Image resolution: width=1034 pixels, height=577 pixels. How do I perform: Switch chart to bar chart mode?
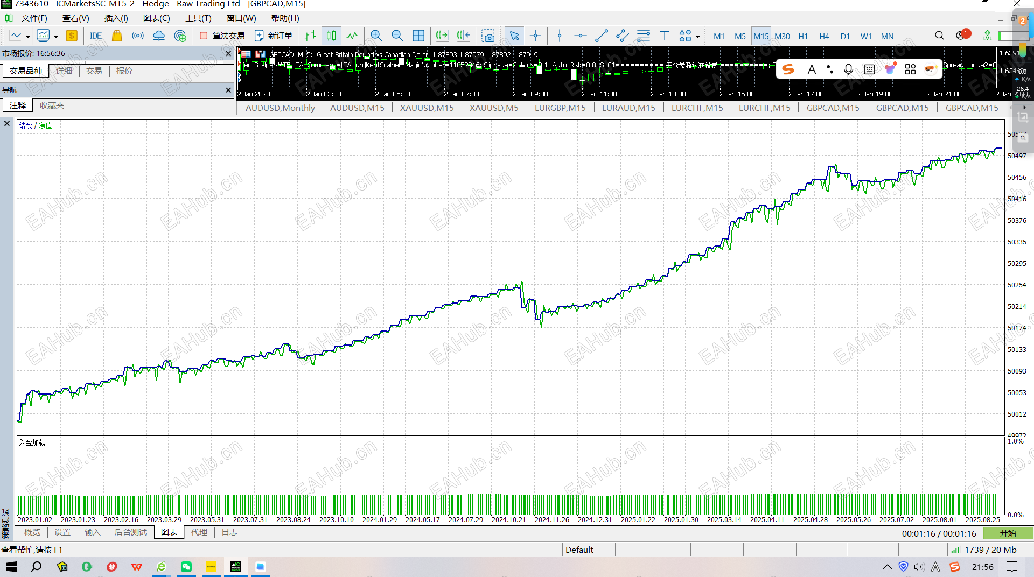(310, 36)
